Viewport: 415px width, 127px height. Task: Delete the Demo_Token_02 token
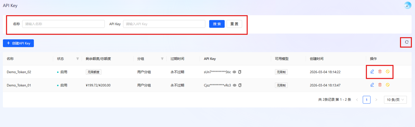[x=380, y=72]
